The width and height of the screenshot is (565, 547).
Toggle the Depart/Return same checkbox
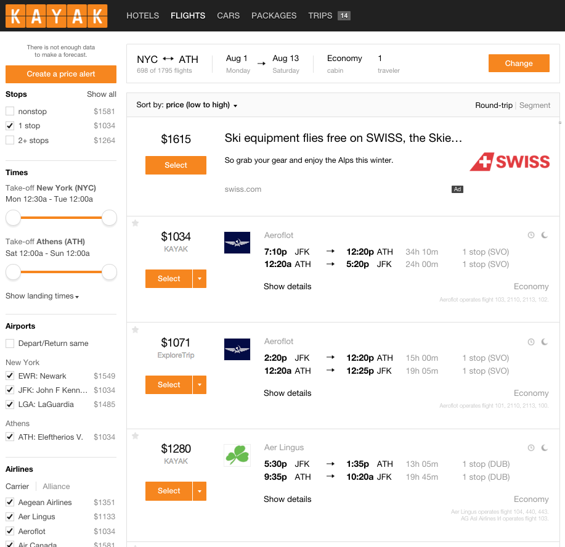pyautogui.click(x=10, y=343)
